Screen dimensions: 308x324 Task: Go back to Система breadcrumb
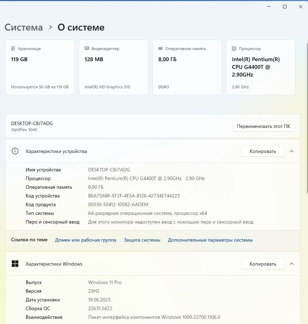(24, 27)
